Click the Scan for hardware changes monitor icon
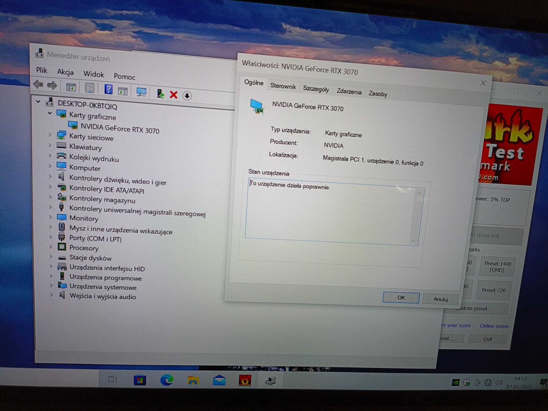Screen dimensions: 548x411 [141, 92]
